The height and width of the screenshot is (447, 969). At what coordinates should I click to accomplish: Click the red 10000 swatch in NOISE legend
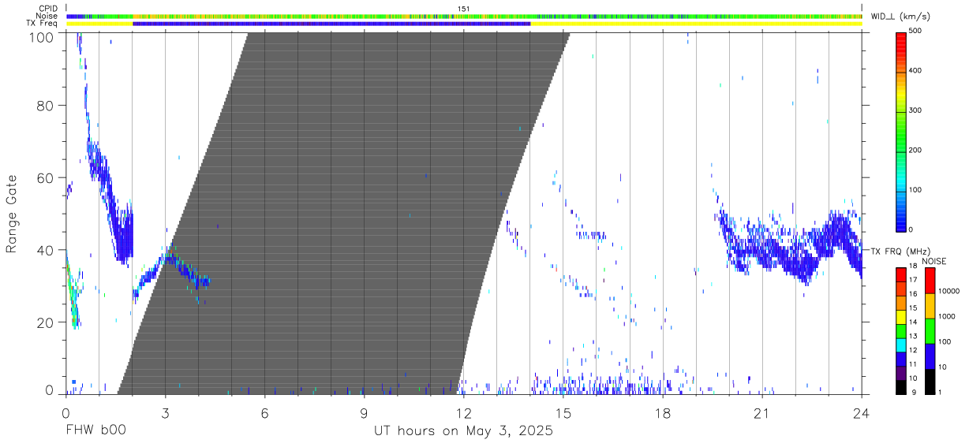tap(930, 280)
